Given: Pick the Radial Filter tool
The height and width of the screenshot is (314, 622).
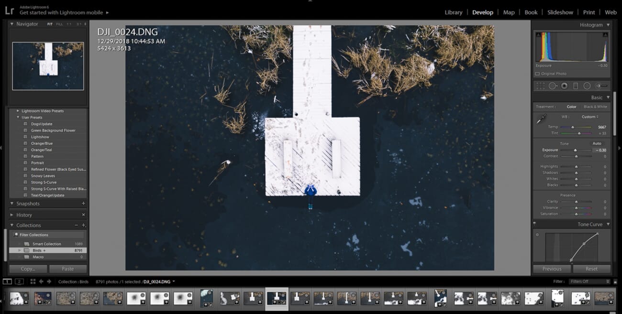Looking at the screenshot, I should pyautogui.click(x=587, y=86).
